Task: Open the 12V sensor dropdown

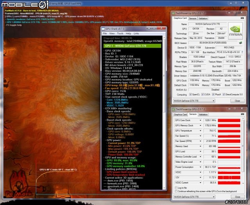Action: [x=200, y=178]
